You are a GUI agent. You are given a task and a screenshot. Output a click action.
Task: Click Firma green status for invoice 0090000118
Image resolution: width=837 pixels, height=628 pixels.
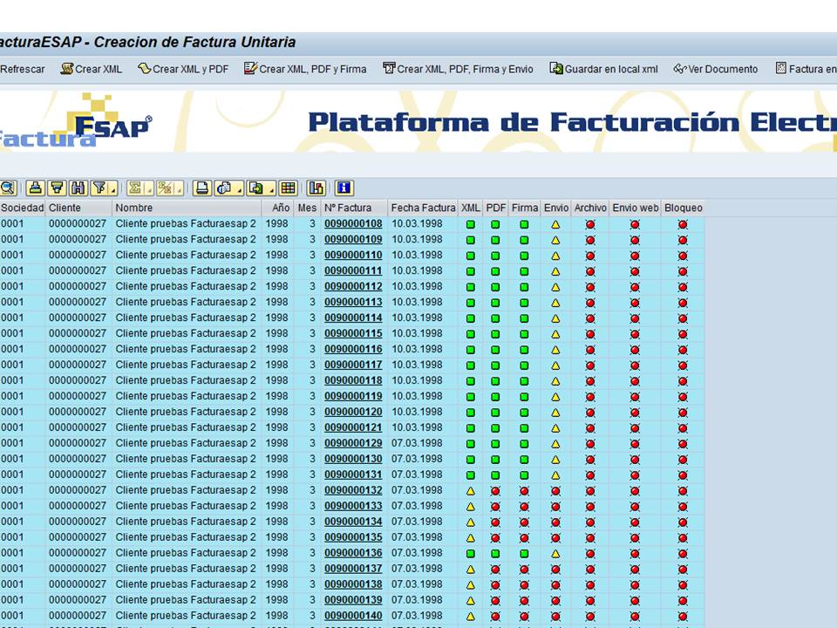[x=524, y=381]
